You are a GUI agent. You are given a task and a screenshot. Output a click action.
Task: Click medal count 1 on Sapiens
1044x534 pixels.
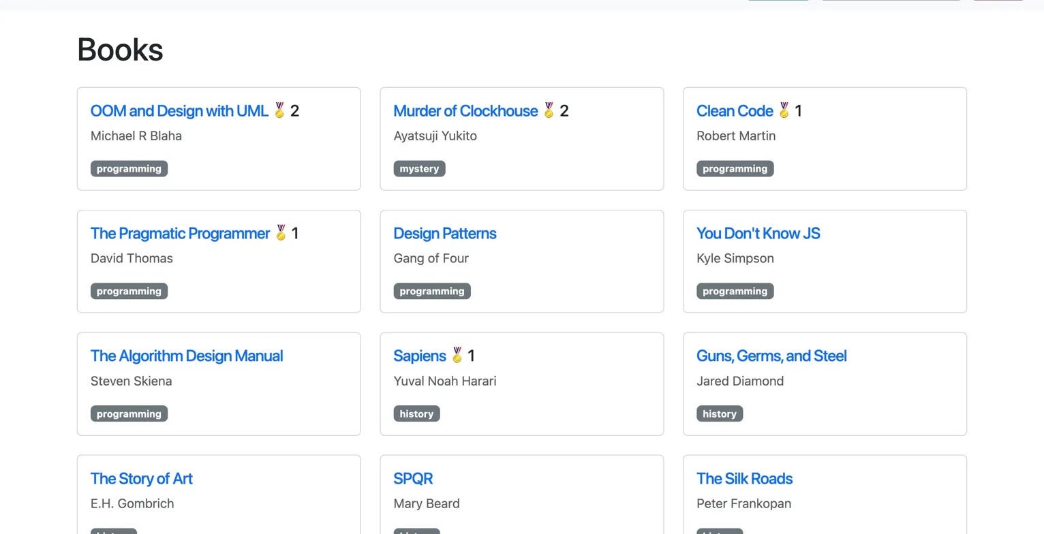coord(472,356)
